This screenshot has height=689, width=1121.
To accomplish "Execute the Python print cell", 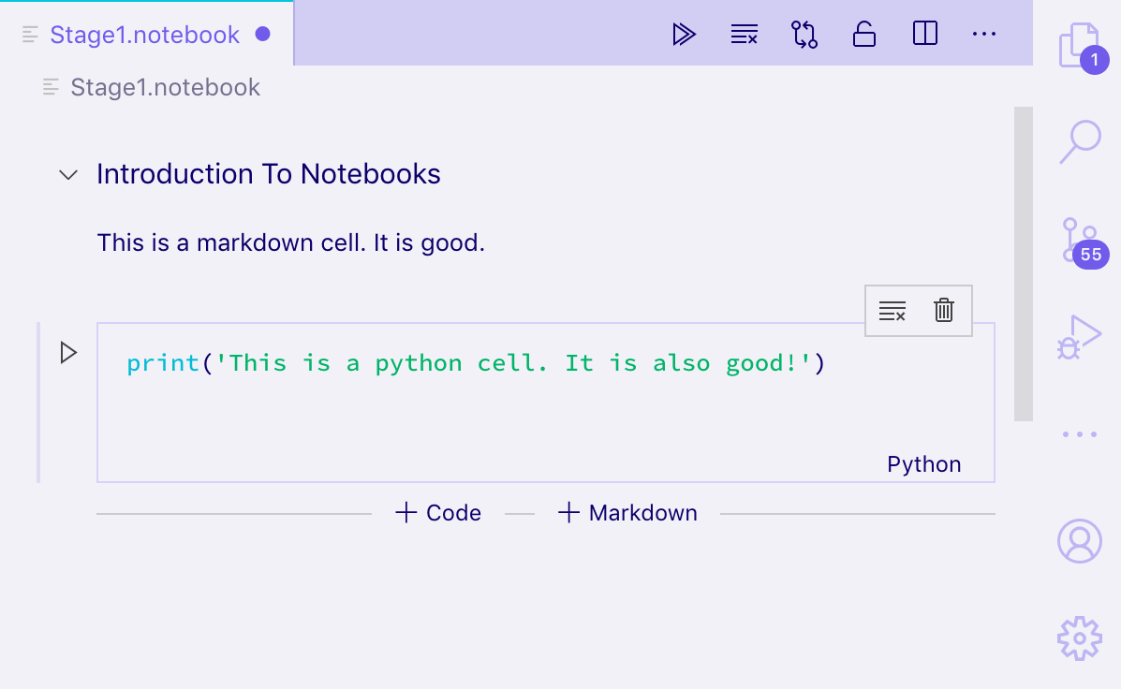I will pyautogui.click(x=66, y=354).
